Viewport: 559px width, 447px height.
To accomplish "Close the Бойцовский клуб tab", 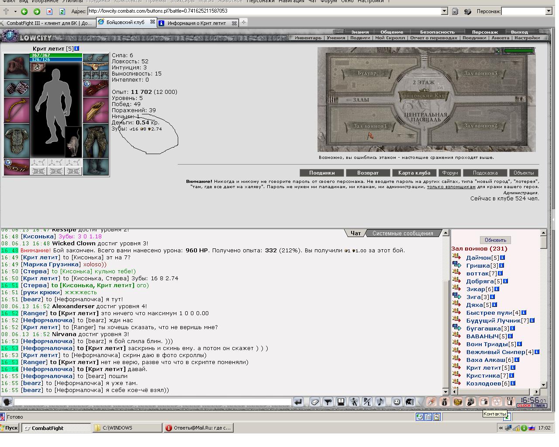I will click(x=152, y=22).
